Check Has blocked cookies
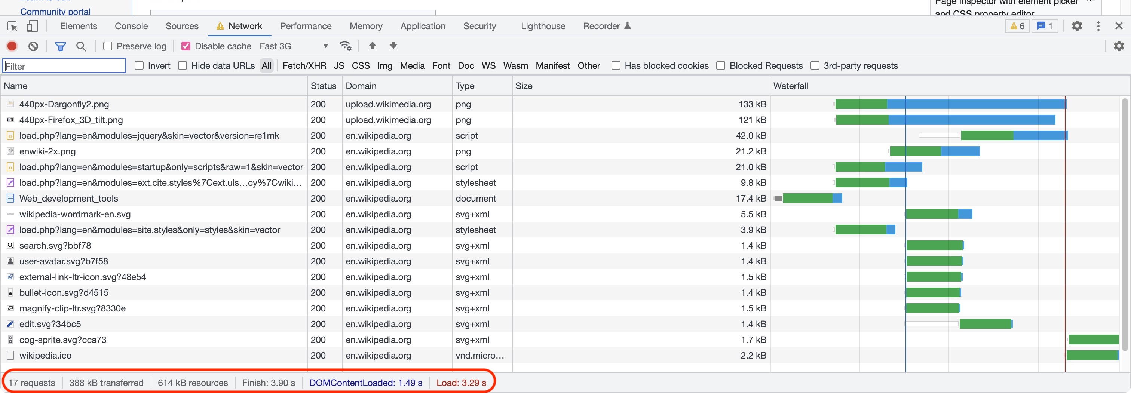1131x393 pixels. [616, 66]
